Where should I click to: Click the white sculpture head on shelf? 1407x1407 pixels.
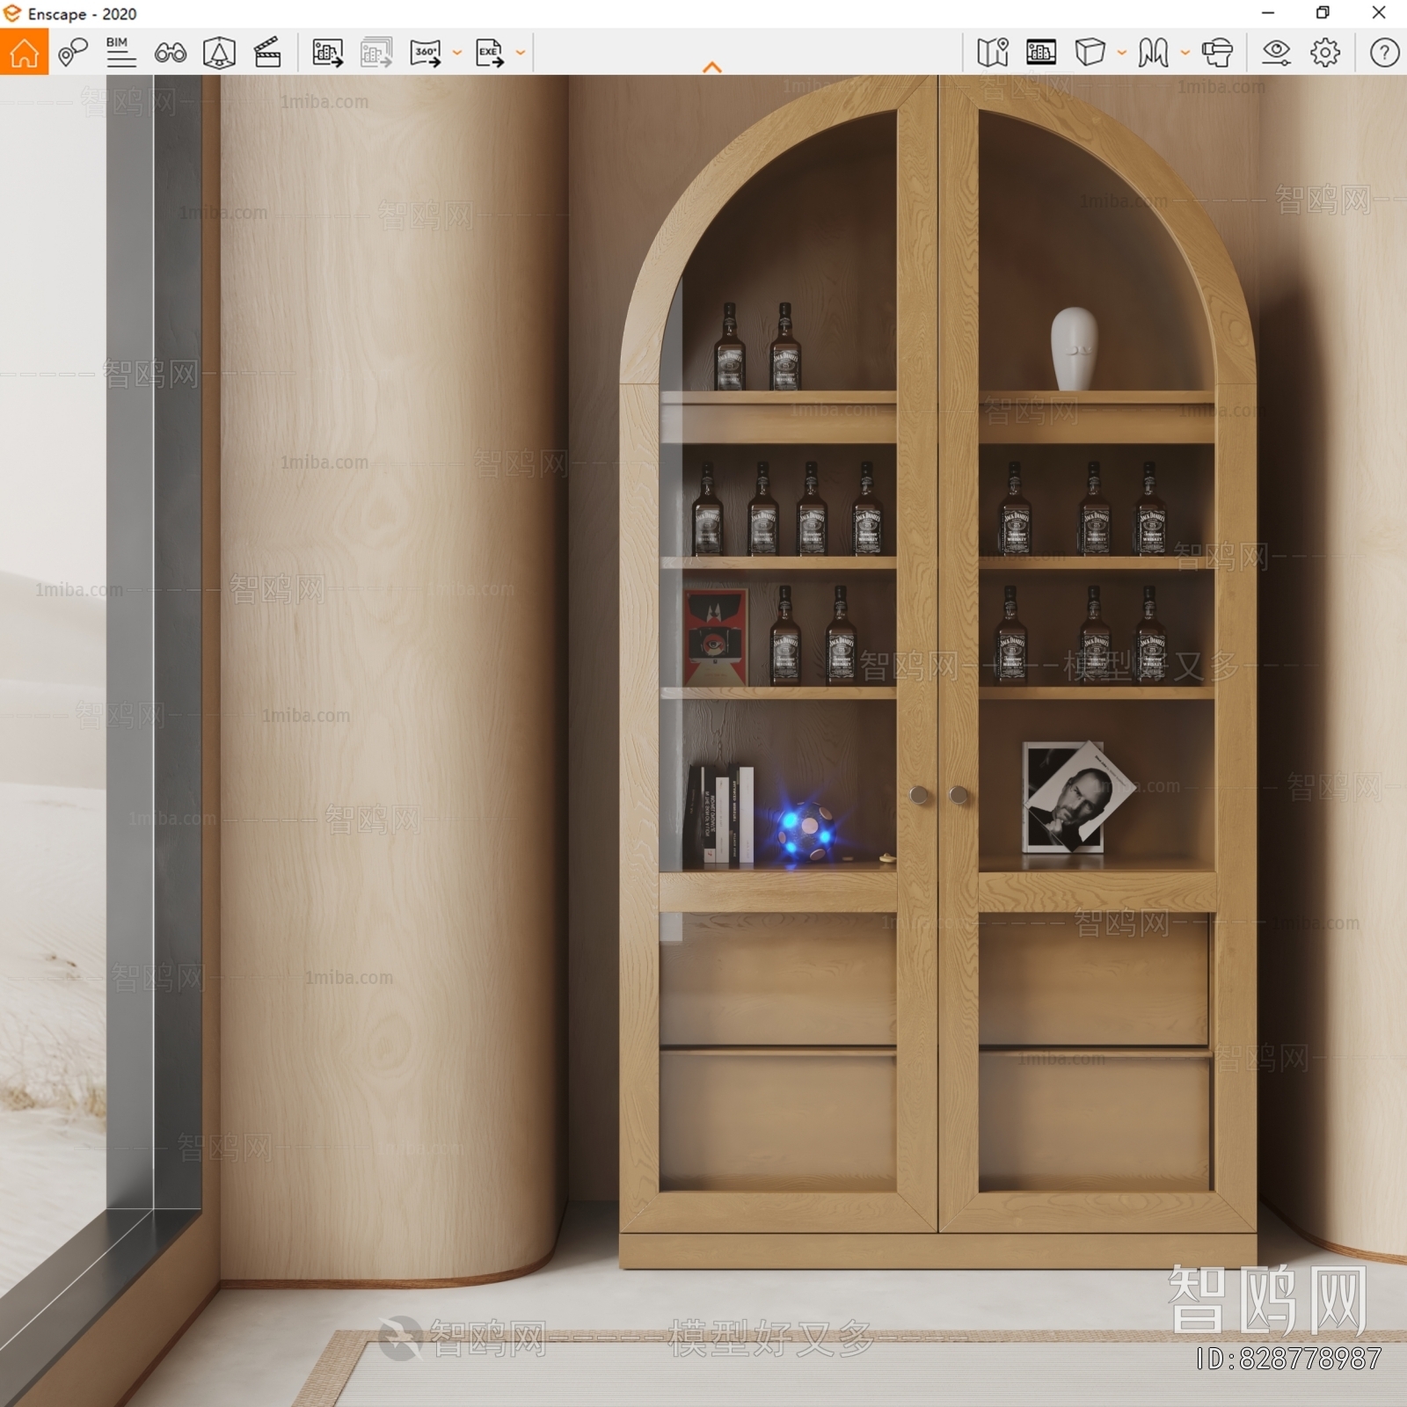[1074, 348]
